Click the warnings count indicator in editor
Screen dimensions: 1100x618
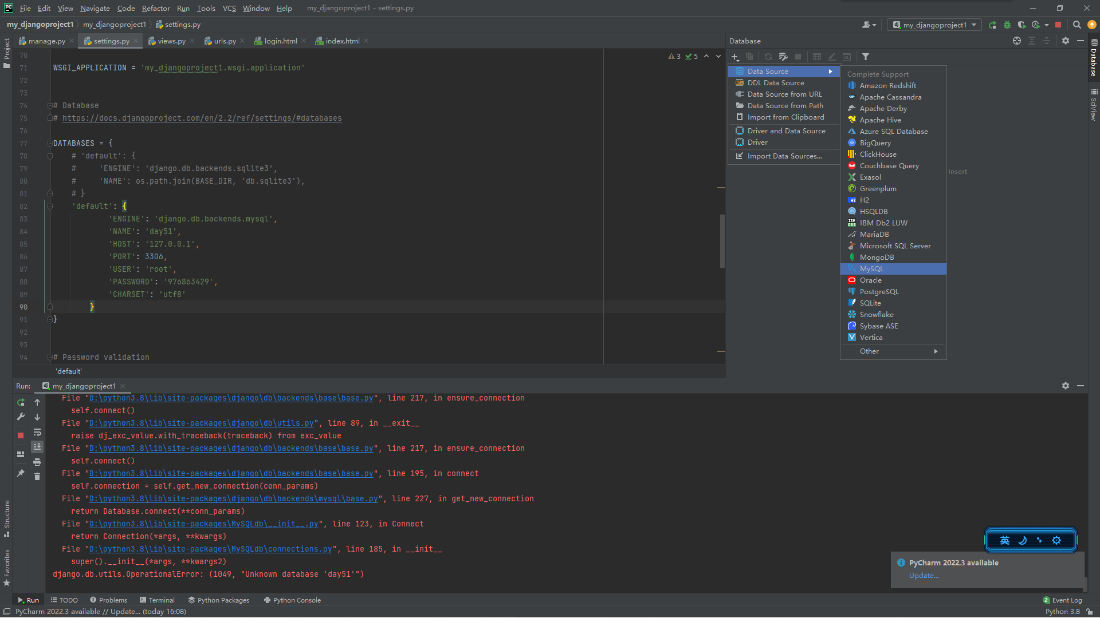674,56
